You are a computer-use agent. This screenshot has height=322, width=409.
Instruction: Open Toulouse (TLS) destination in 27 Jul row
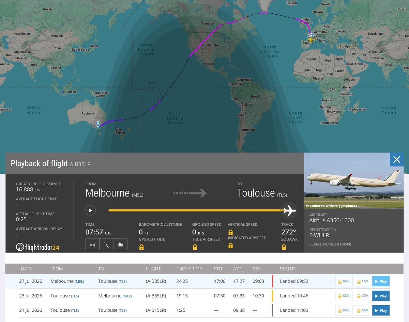click(x=112, y=281)
